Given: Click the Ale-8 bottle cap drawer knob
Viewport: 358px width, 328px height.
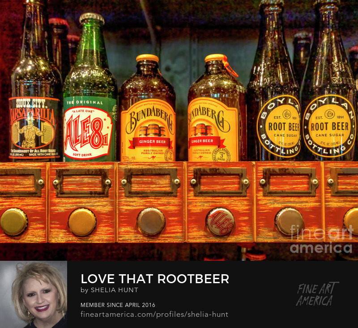Looking at the screenshot, I should (x=220, y=222).
